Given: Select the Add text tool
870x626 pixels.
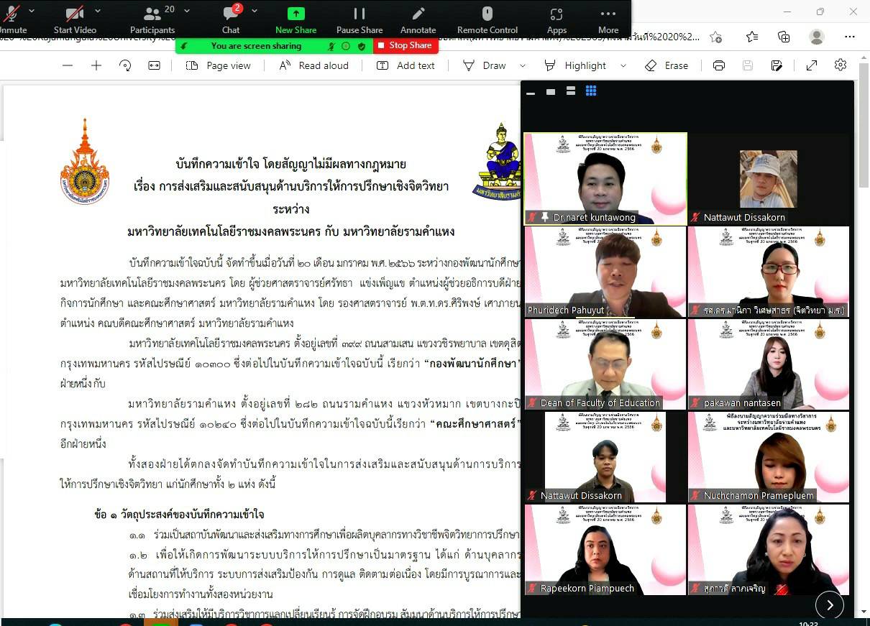Looking at the screenshot, I should [406, 65].
